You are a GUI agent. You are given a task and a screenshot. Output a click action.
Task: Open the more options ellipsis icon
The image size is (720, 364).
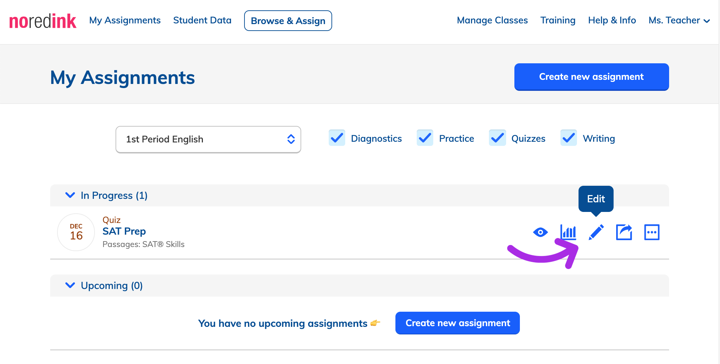pos(652,232)
